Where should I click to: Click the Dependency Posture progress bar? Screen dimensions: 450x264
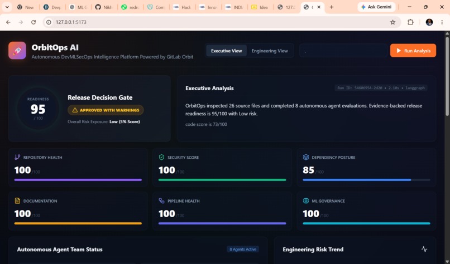pyautogui.click(x=366, y=180)
